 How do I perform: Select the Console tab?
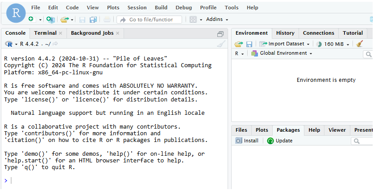coord(16,33)
